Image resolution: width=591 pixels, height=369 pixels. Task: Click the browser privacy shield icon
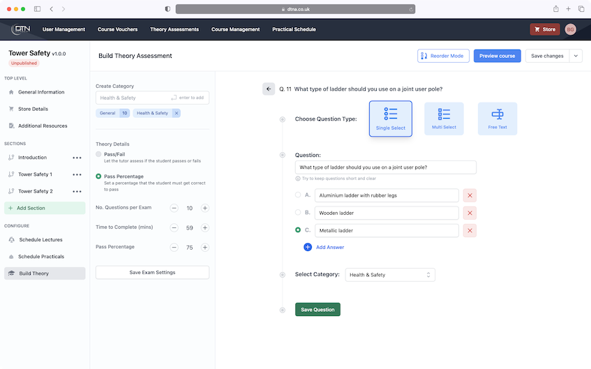tap(167, 9)
